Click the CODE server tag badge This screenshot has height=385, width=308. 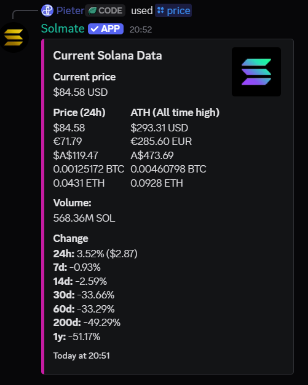105,10
